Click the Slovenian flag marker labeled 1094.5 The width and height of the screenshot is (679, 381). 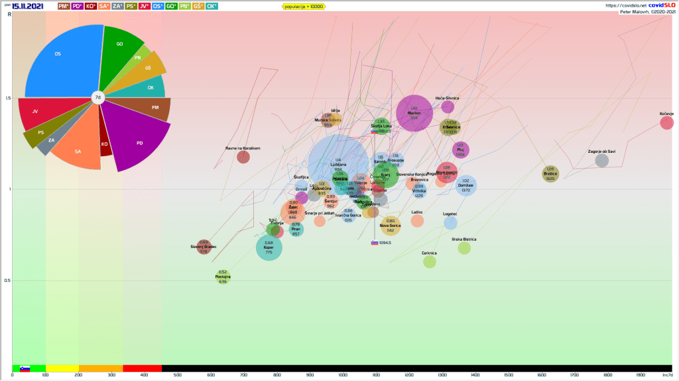coord(375,243)
